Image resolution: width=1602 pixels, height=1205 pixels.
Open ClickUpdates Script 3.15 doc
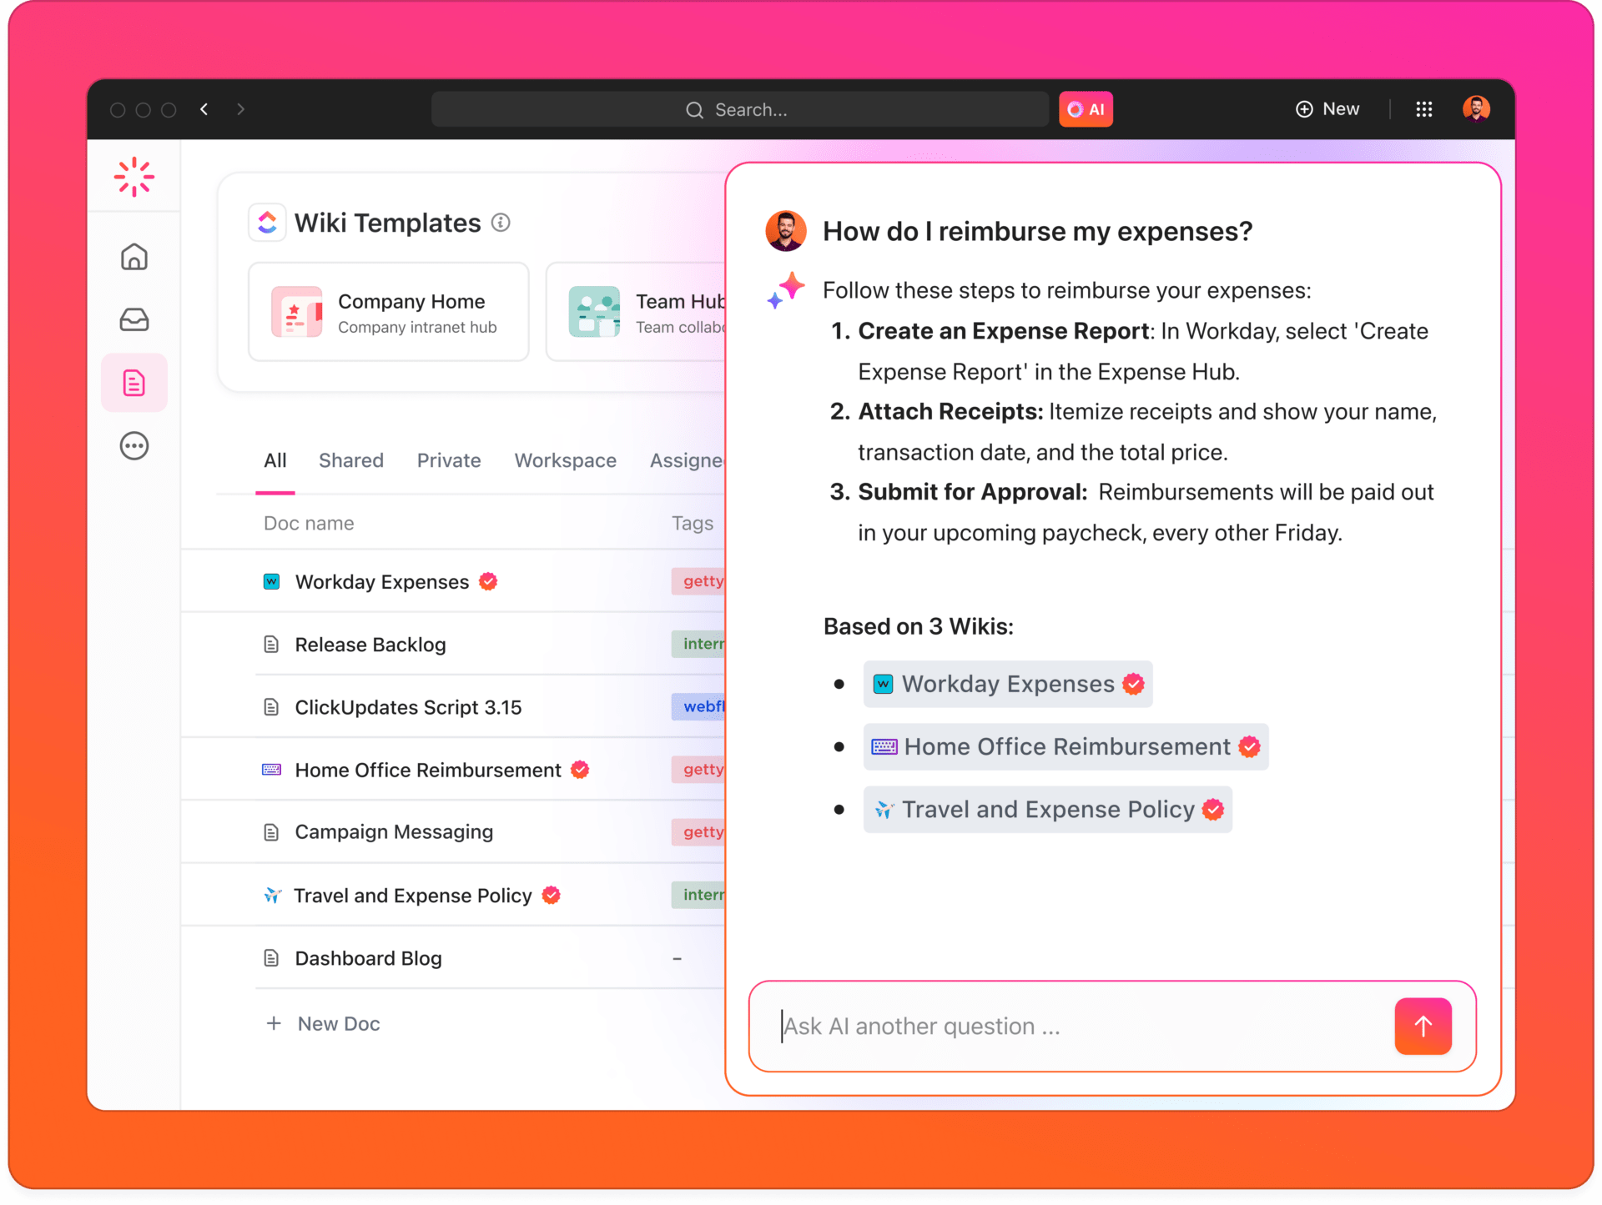pyautogui.click(x=408, y=707)
